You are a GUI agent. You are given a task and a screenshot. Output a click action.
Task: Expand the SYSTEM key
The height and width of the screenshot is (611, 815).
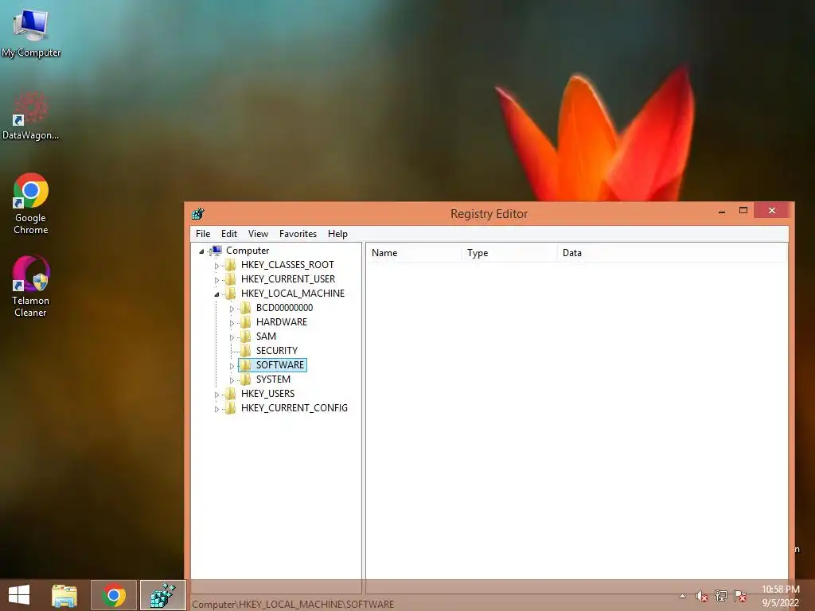pyautogui.click(x=232, y=379)
